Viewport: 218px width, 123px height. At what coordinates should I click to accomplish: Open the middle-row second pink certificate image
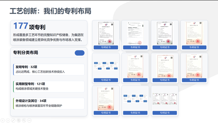pos(135,66)
